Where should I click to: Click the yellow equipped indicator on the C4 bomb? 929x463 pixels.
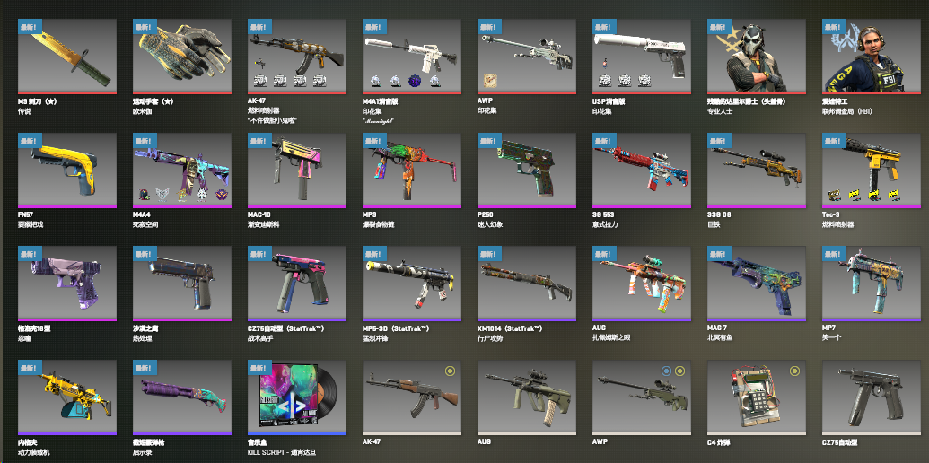(794, 371)
